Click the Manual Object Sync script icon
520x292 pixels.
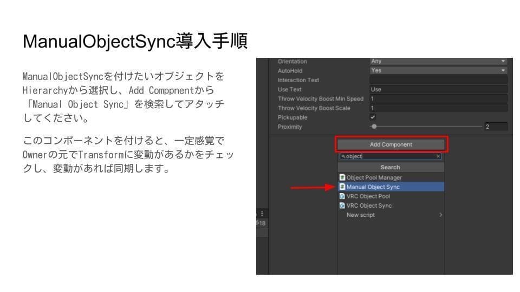pos(342,187)
